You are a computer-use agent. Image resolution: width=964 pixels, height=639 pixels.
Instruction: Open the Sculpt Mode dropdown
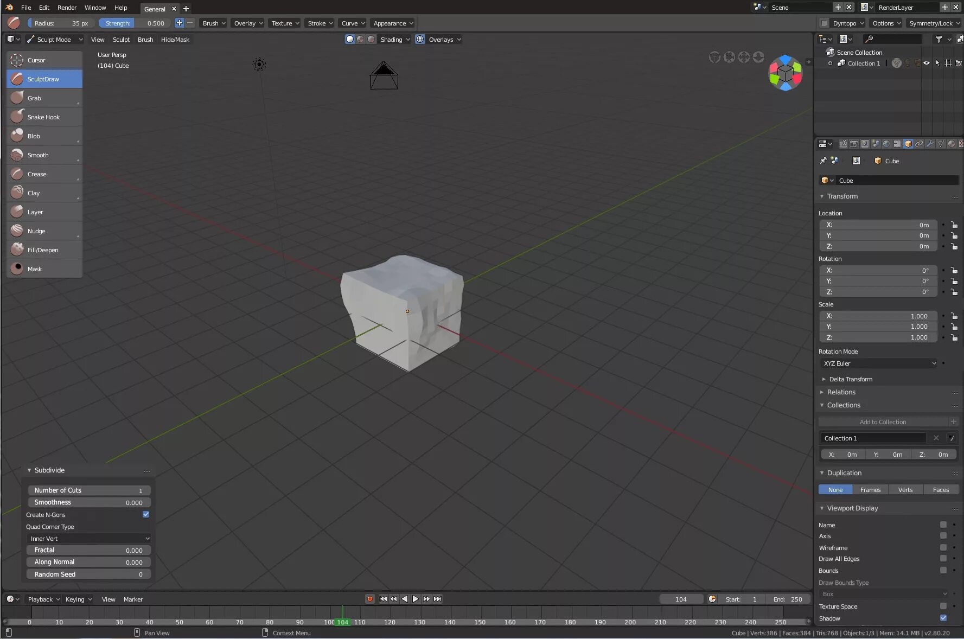coord(54,40)
